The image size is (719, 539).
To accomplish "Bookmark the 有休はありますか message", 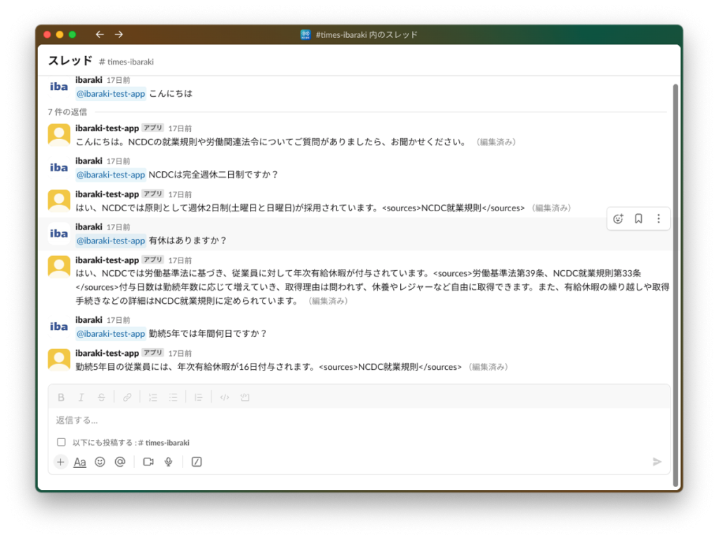I will (638, 219).
